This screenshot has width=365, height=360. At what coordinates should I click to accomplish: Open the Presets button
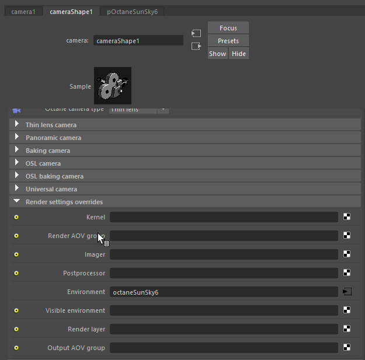pos(228,41)
